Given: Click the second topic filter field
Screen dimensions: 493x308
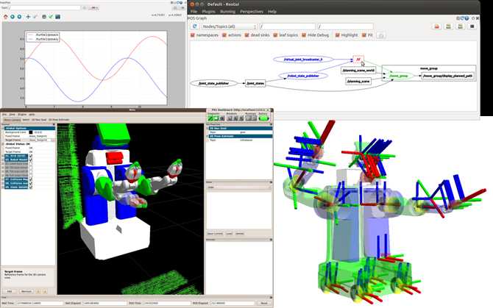Looking at the screenshot, I should 345,26.
